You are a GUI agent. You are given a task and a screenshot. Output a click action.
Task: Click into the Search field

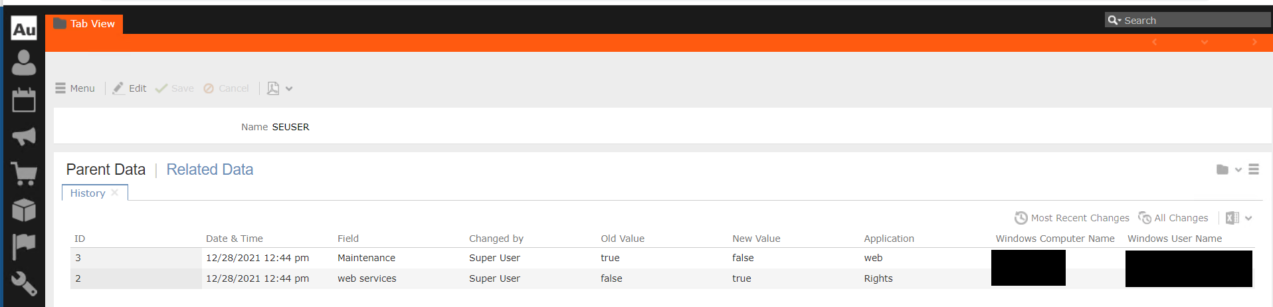coord(1194,21)
